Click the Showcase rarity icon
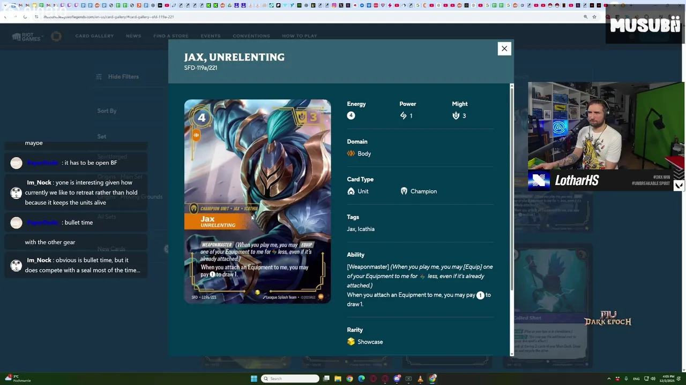The image size is (686, 385). click(351, 342)
